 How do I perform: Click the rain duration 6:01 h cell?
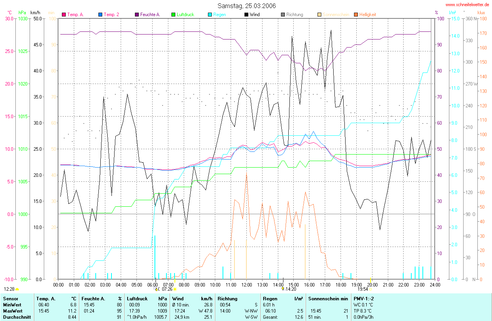(x=269, y=305)
